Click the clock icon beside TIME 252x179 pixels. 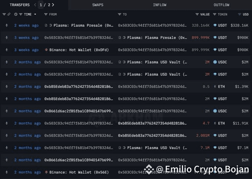(x=16, y=14)
